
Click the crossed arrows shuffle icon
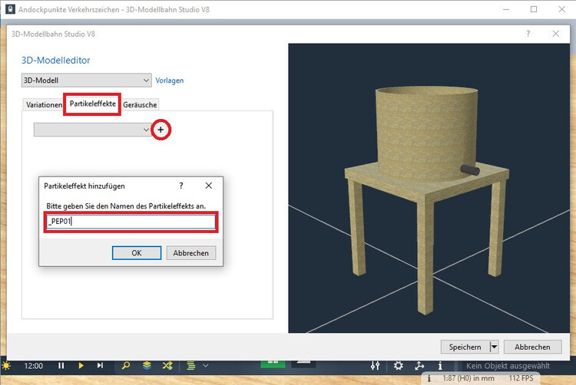pos(167,366)
